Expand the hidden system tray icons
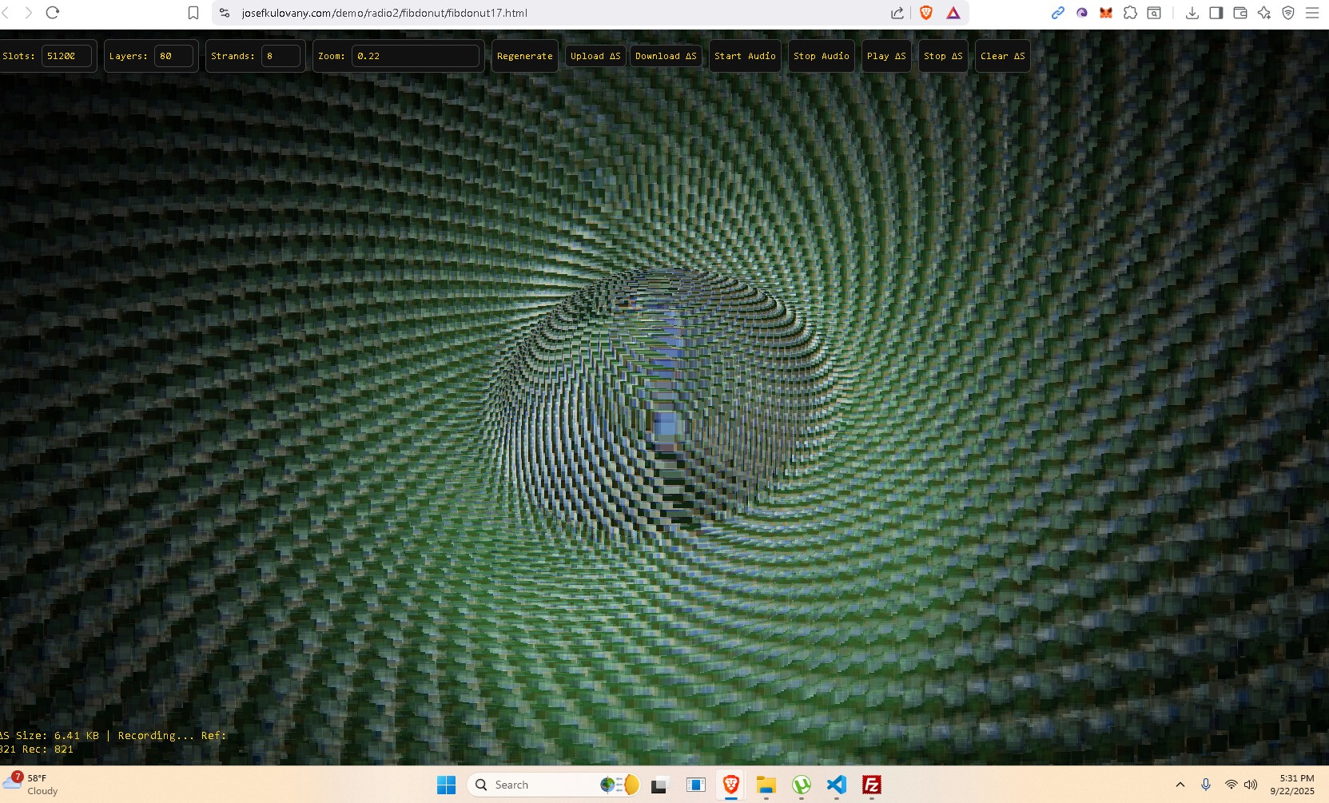Screen dimensions: 1329x803 point(1180,785)
